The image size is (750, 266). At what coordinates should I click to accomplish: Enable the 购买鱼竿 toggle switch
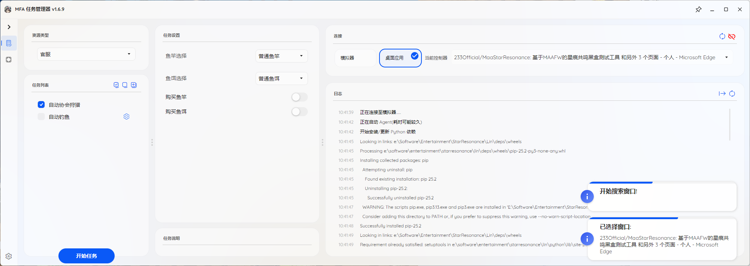[x=299, y=97]
